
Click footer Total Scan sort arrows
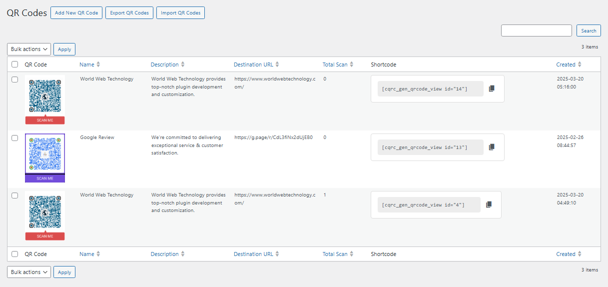(x=352, y=254)
